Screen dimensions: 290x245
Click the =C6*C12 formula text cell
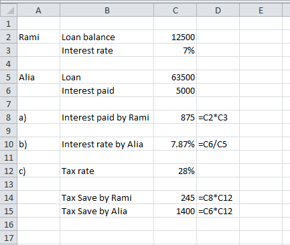[218, 211]
